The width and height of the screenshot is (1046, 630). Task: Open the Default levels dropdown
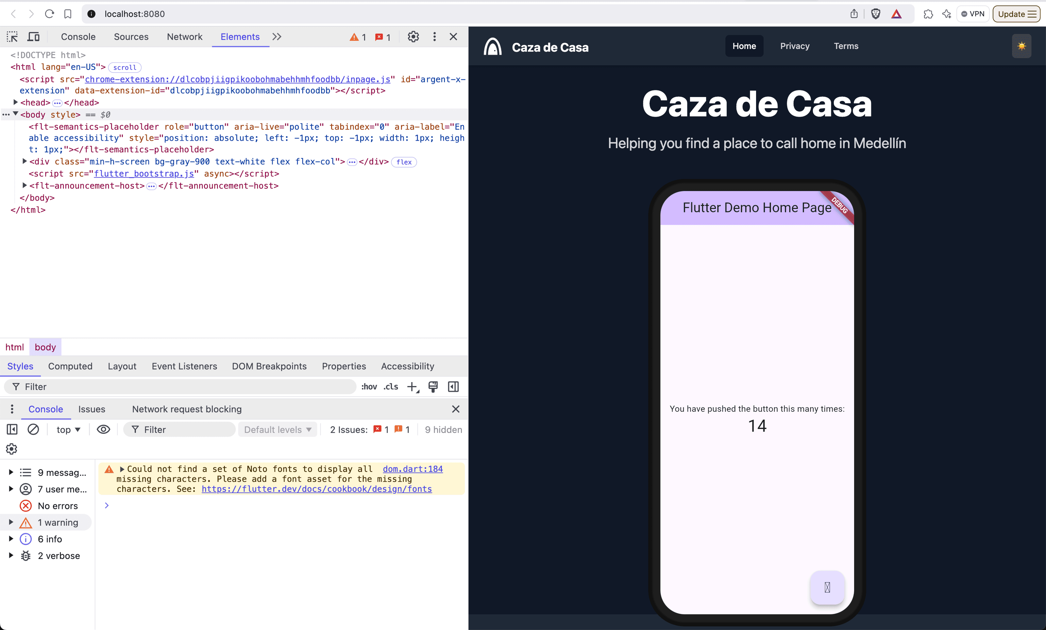pos(278,429)
